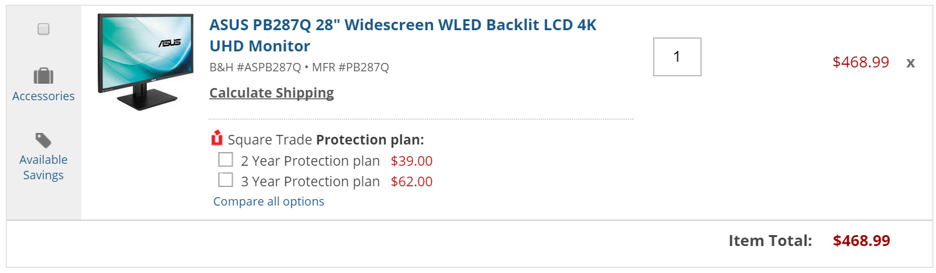The height and width of the screenshot is (273, 936).
Task: Remove the monitor using the x button
Action: point(910,62)
